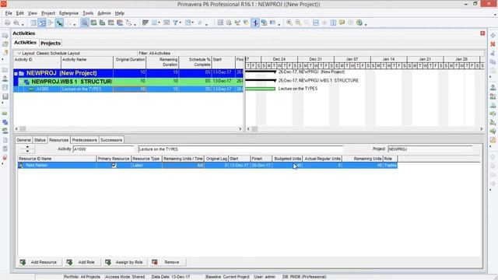Viewport: 498px width, 280px height.
Task: Click the yellow discussion bubble toolbar icon
Action: tap(342, 23)
